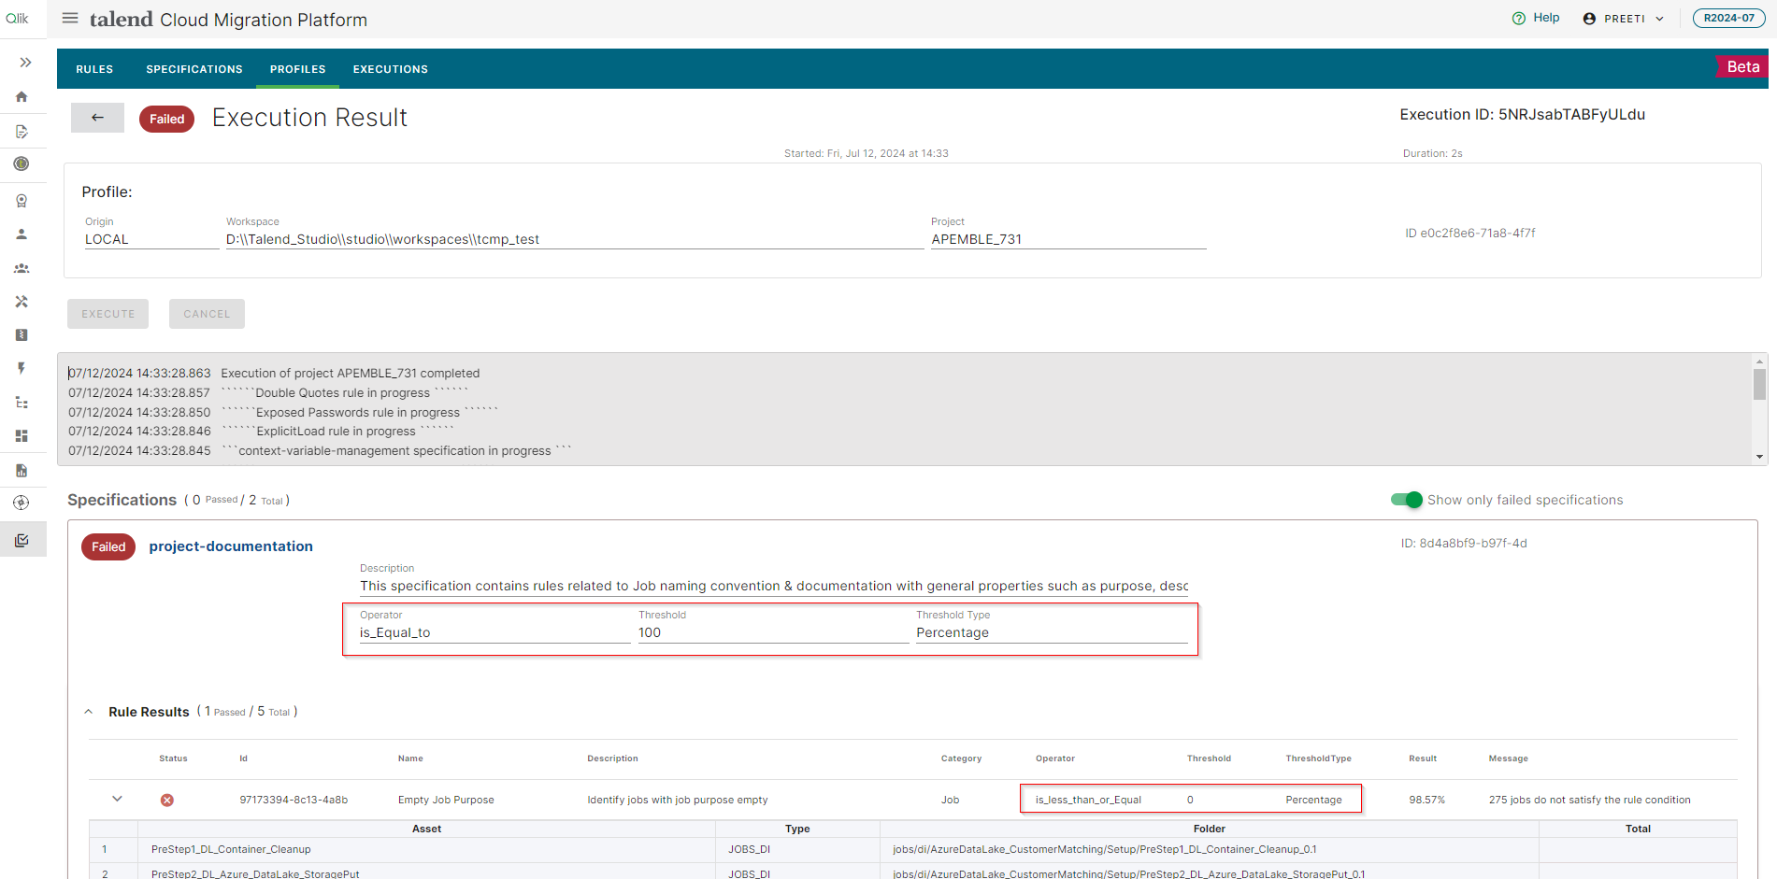Click the Operator field is_Equal_to
The width and height of the screenshot is (1777, 879).
click(494, 632)
